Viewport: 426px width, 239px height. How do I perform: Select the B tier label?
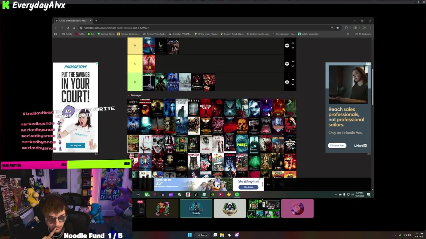click(x=135, y=45)
